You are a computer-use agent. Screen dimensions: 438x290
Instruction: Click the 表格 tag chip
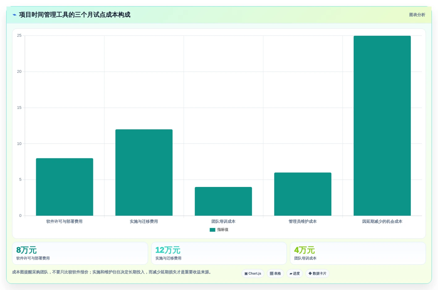click(275, 274)
